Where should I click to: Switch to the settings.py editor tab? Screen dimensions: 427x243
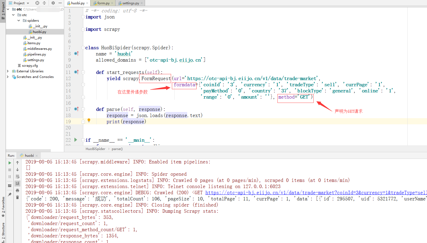[131, 3]
